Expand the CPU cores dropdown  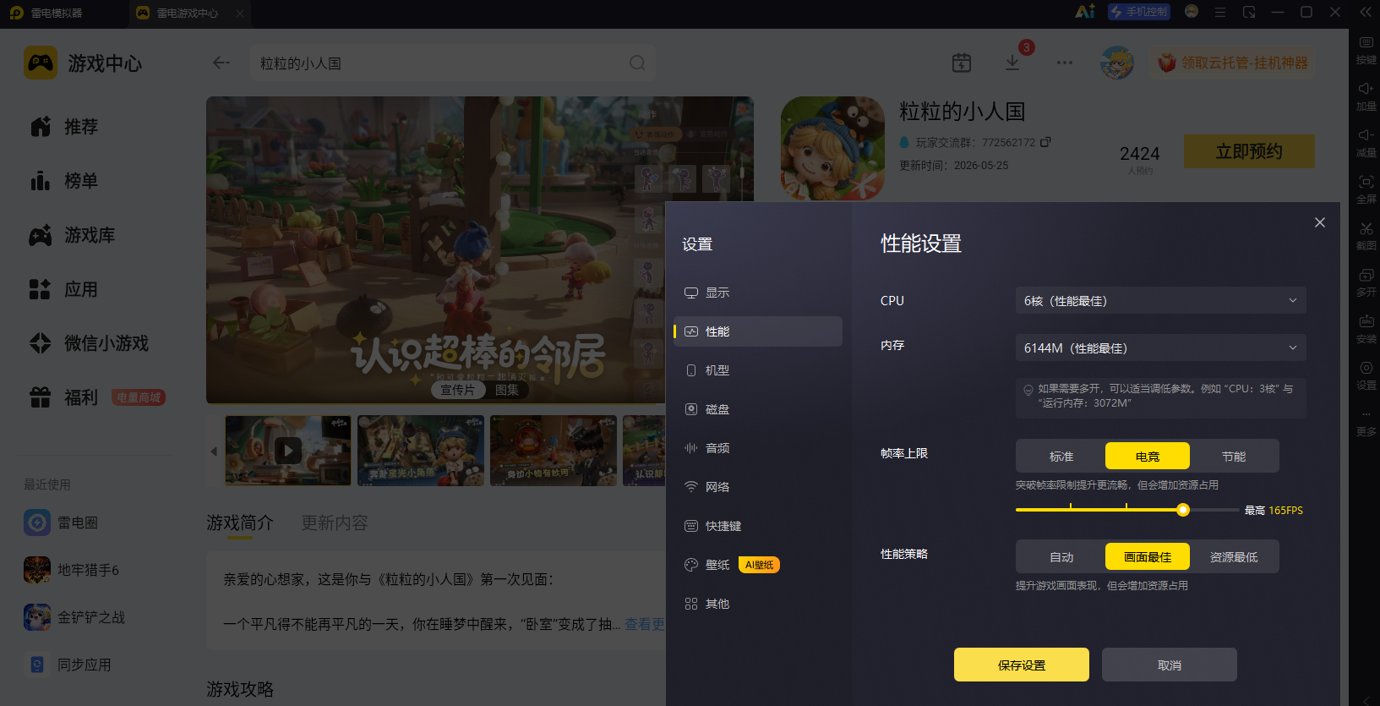click(1160, 301)
